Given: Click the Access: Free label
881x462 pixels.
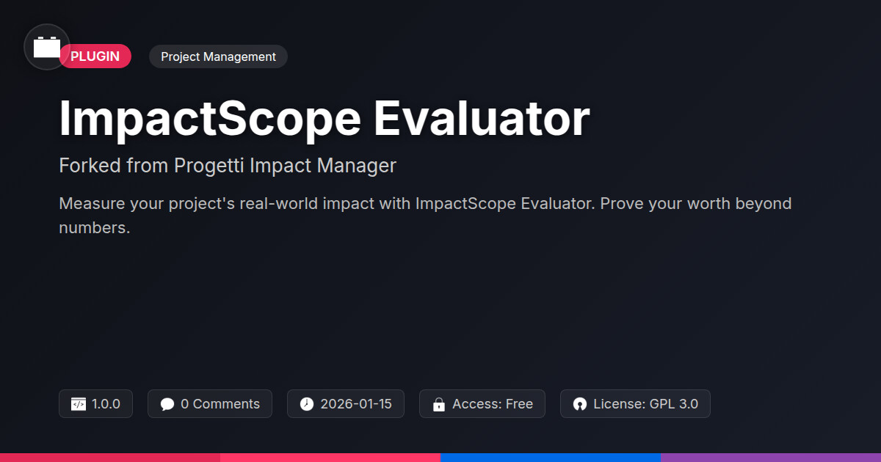Looking at the screenshot, I should (493, 404).
